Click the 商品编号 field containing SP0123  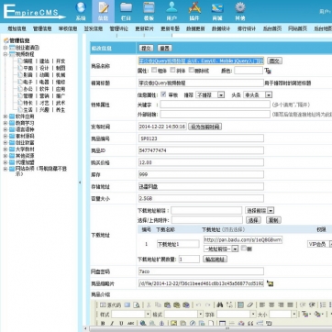coord(201,138)
